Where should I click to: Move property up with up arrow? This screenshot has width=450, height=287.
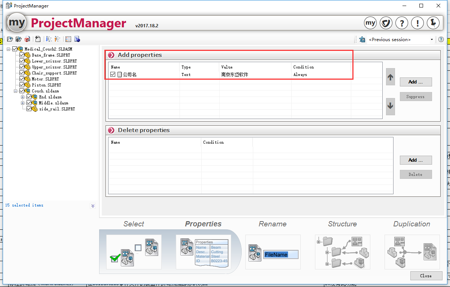pyautogui.click(x=391, y=77)
